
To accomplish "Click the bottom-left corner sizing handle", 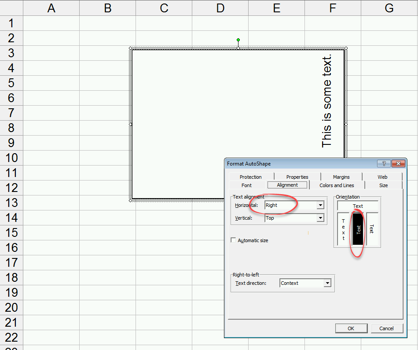I will pyautogui.click(x=130, y=200).
